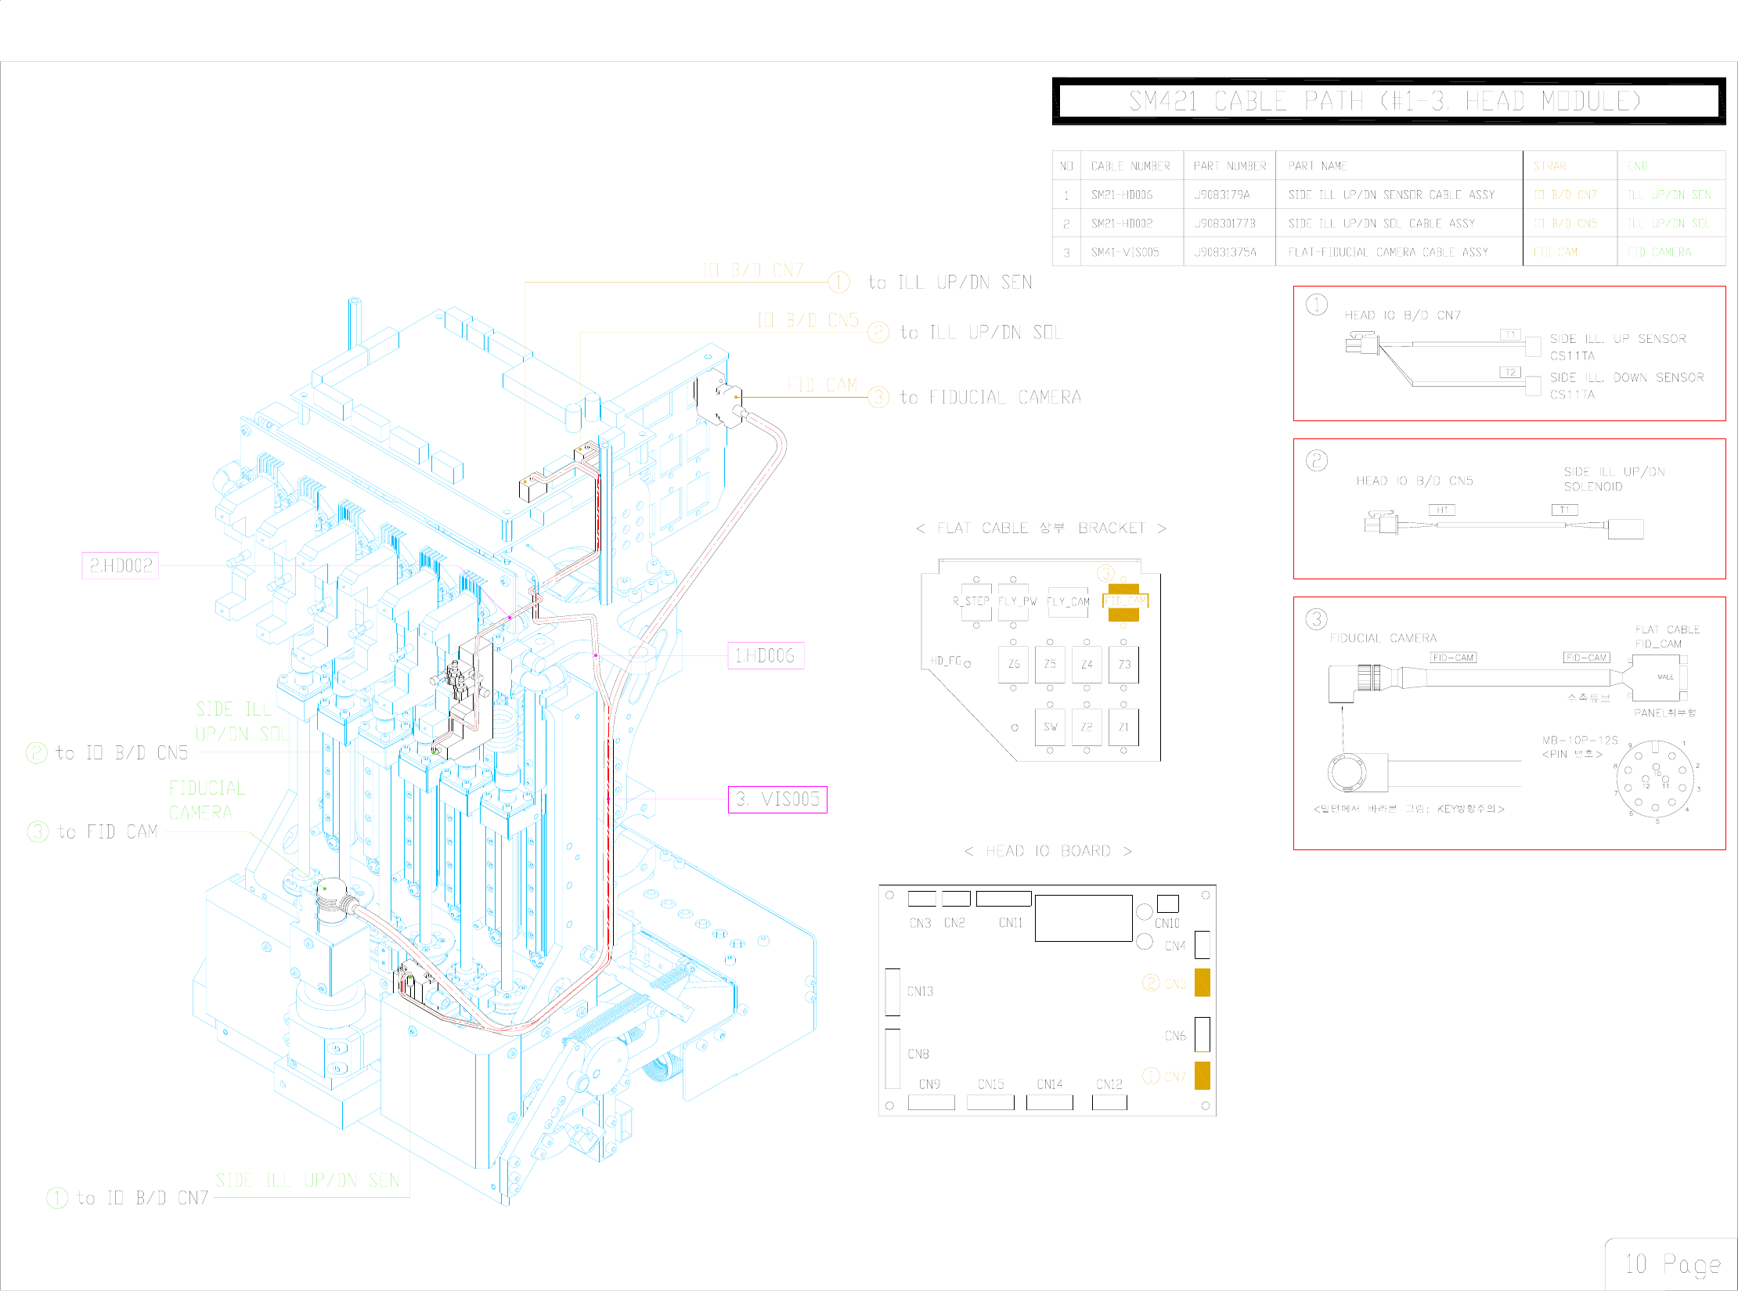Click the FLY_CAM slot on the bracket diagram
Screen dimensions: 1738x1291
click(x=1068, y=601)
